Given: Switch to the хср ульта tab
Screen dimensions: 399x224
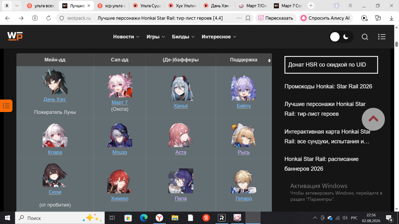Looking at the screenshot, I should pyautogui.click(x=111, y=6).
